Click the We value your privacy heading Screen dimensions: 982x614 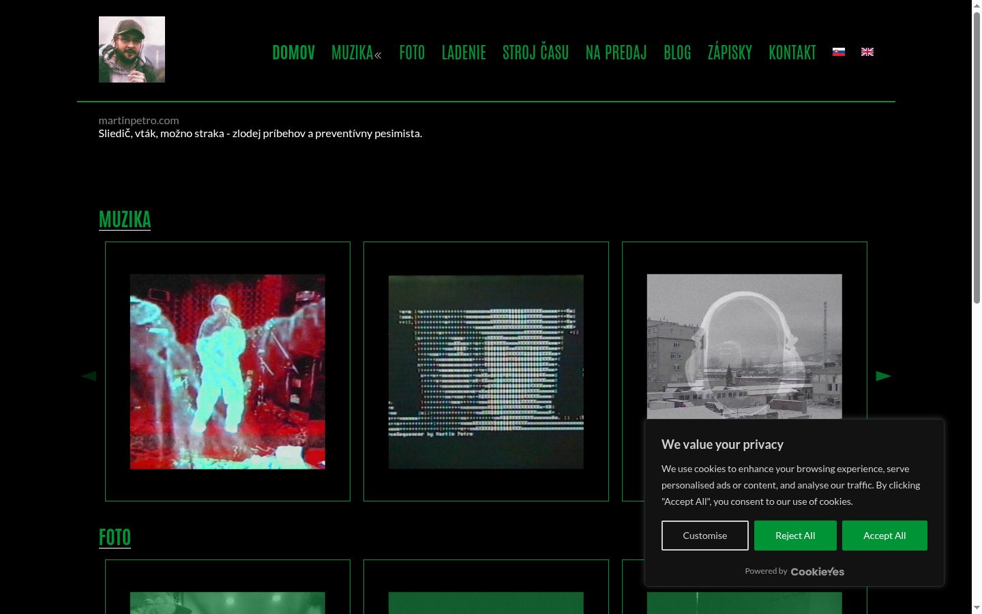click(722, 444)
